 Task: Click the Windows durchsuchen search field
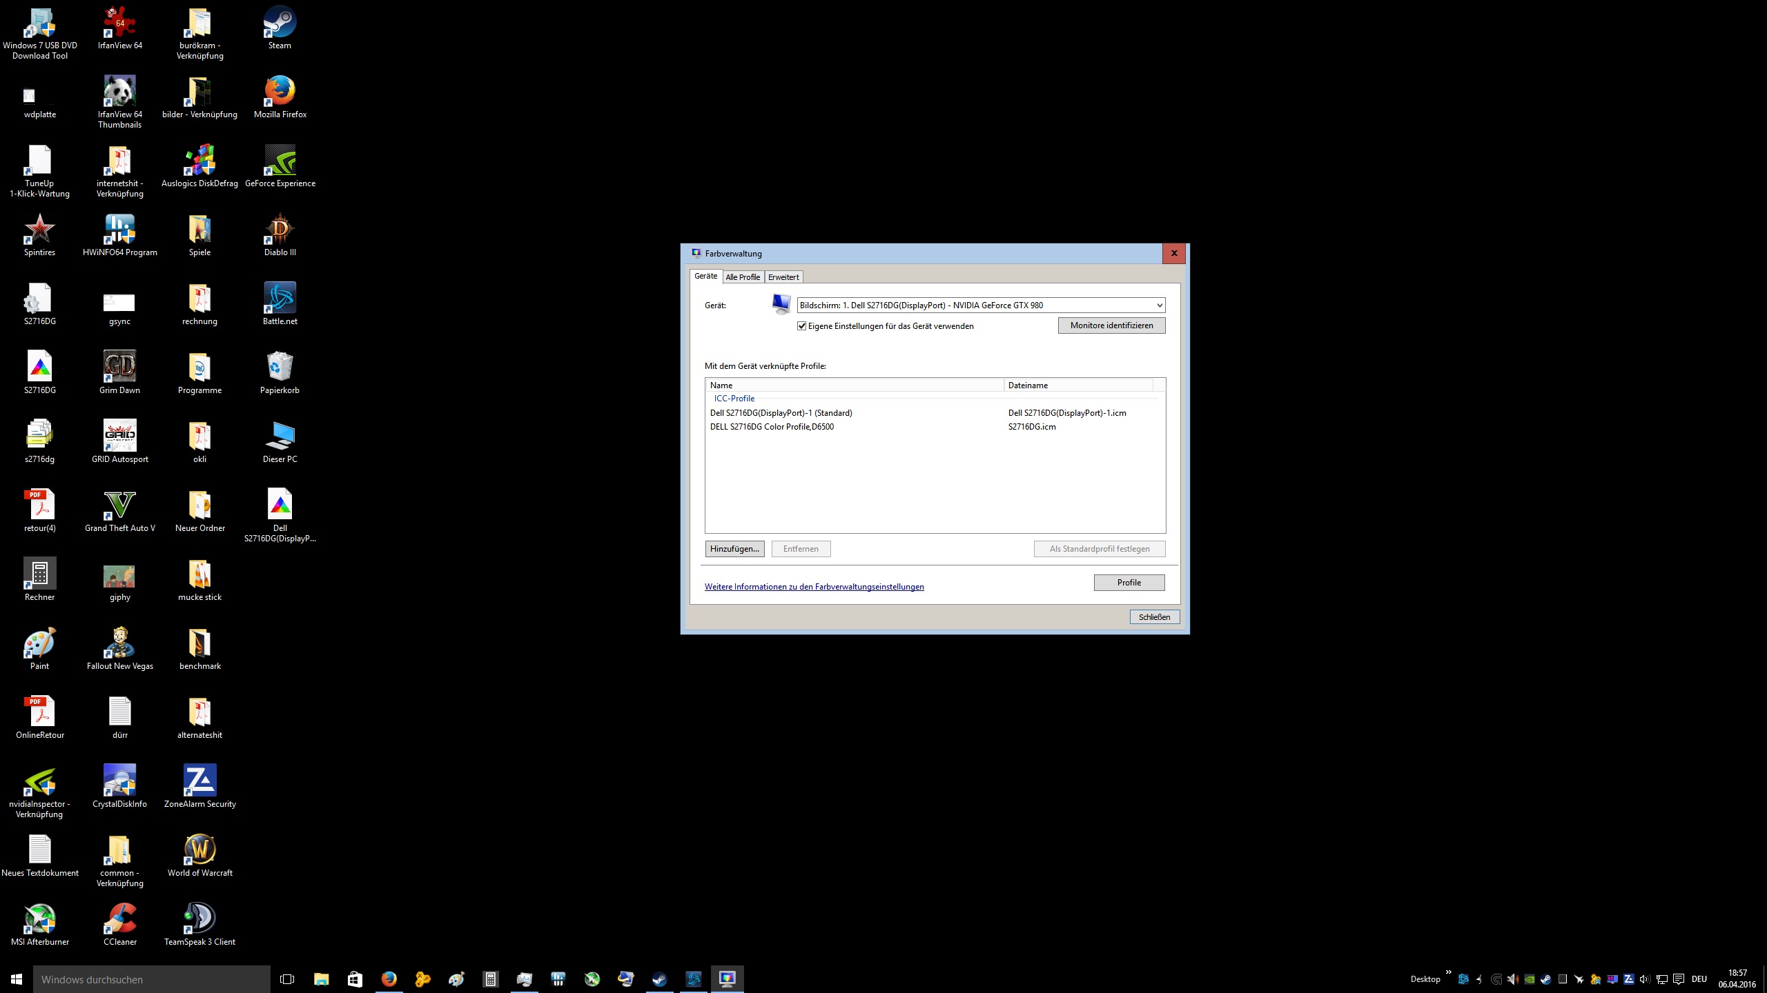(152, 979)
